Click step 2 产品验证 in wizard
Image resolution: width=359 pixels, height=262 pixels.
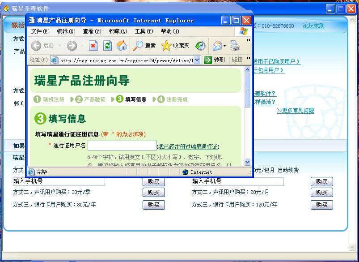tap(90, 99)
